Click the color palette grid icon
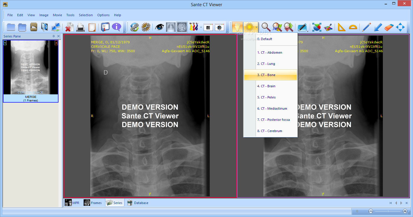Viewport: 413px width, 217px height. point(328,27)
